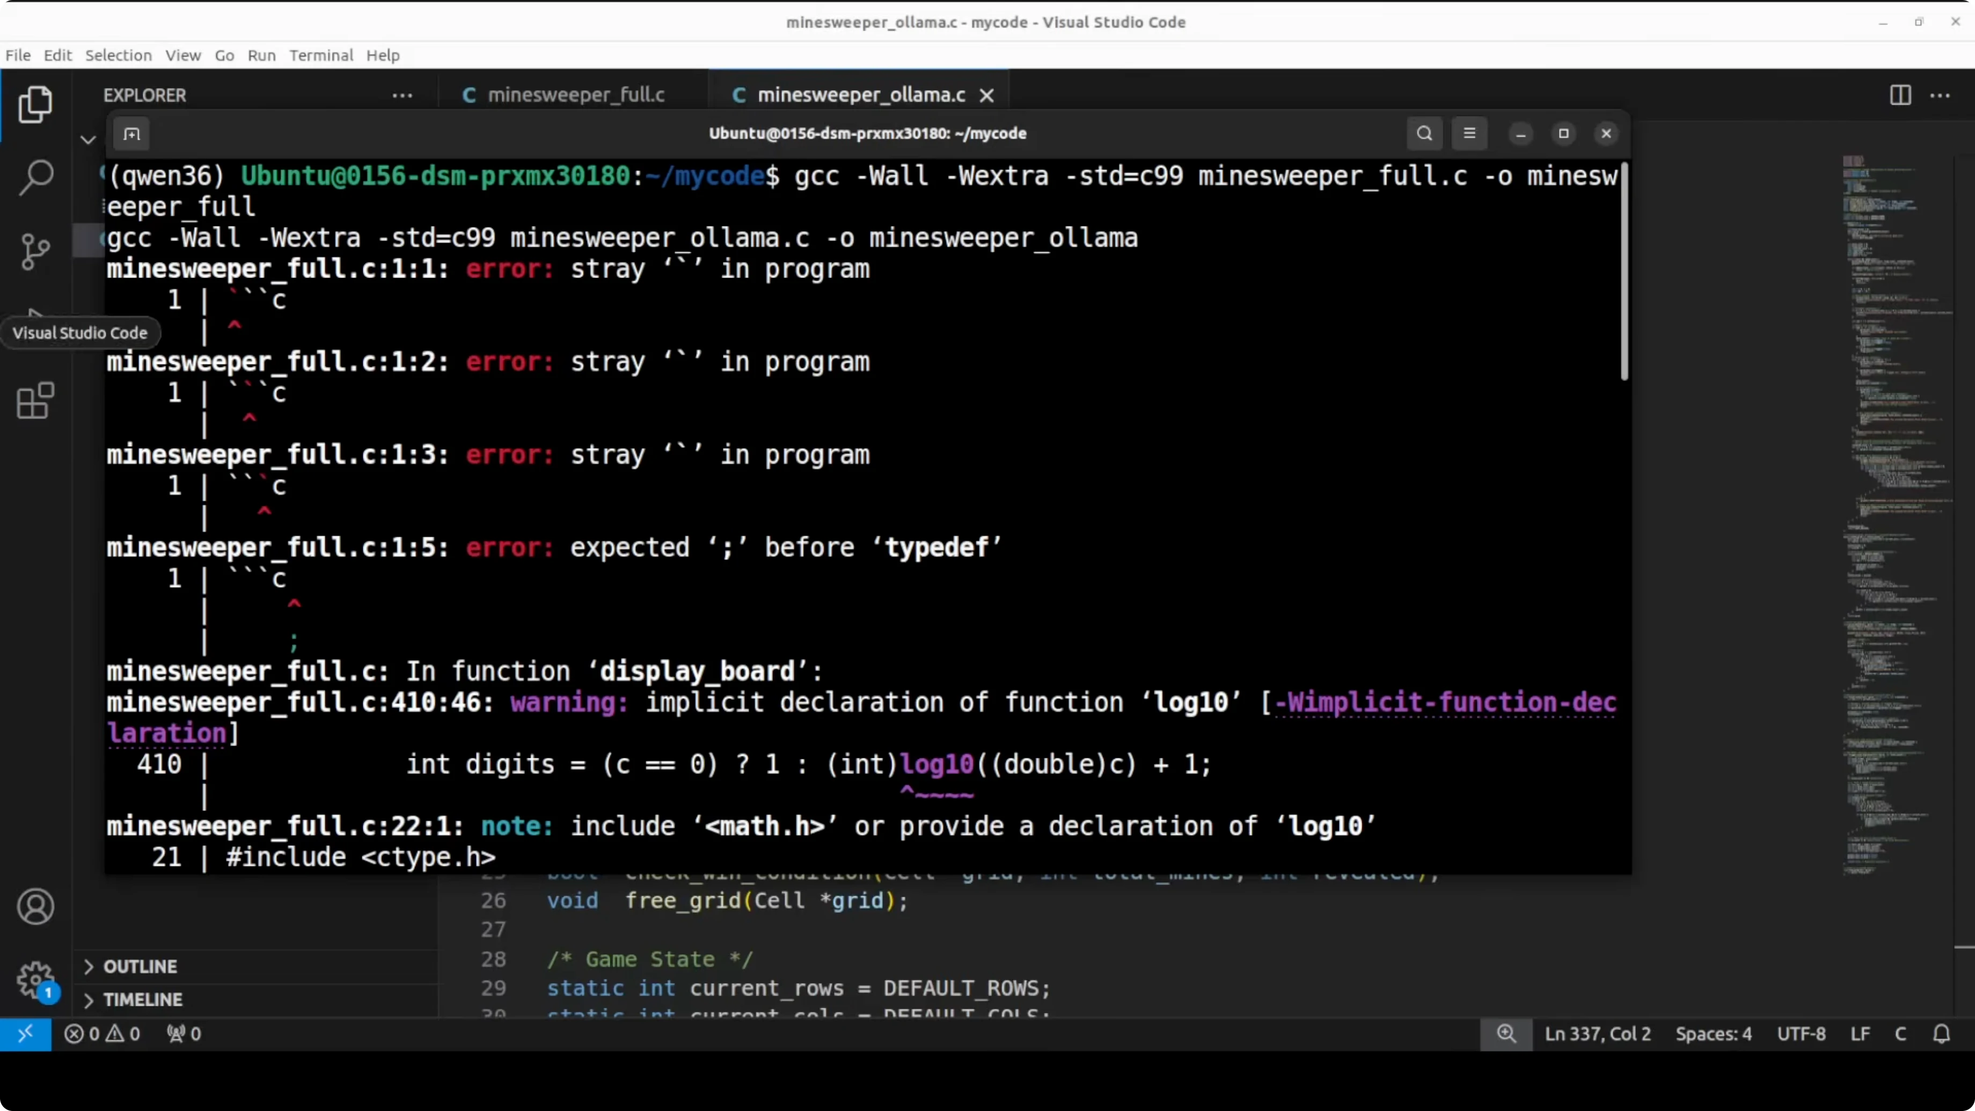Close the minesweeper_ollama.c tab
Viewport: 1975px width, 1111px height.
[987, 95]
